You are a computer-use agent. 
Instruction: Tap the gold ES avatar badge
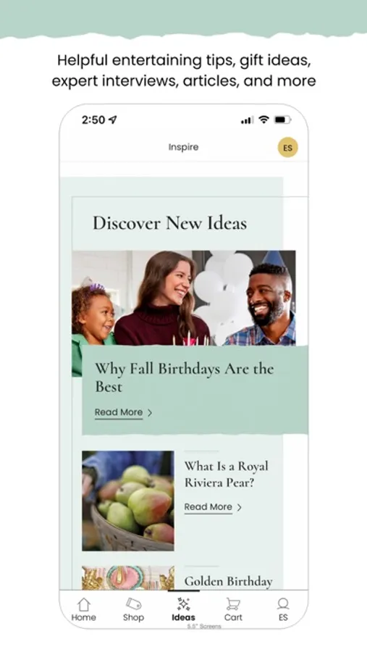coord(287,148)
